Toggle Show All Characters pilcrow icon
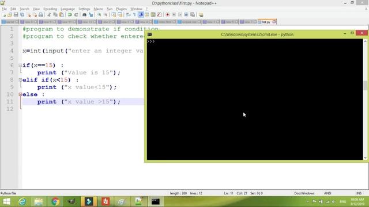 [x=134, y=15]
